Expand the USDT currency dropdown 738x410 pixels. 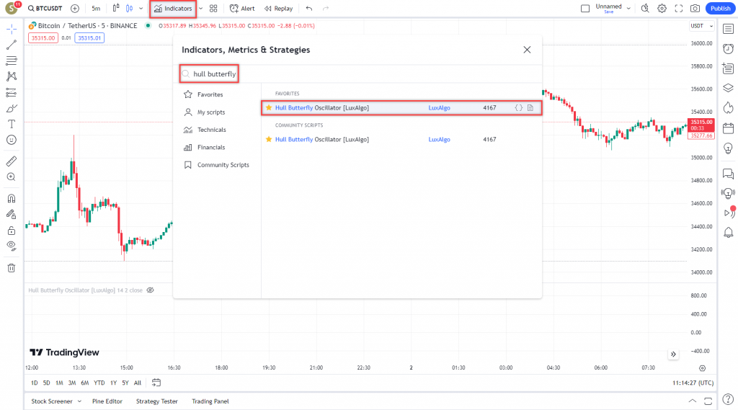click(x=700, y=26)
